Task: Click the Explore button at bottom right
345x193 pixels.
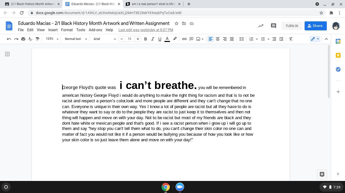Action: click(322, 174)
